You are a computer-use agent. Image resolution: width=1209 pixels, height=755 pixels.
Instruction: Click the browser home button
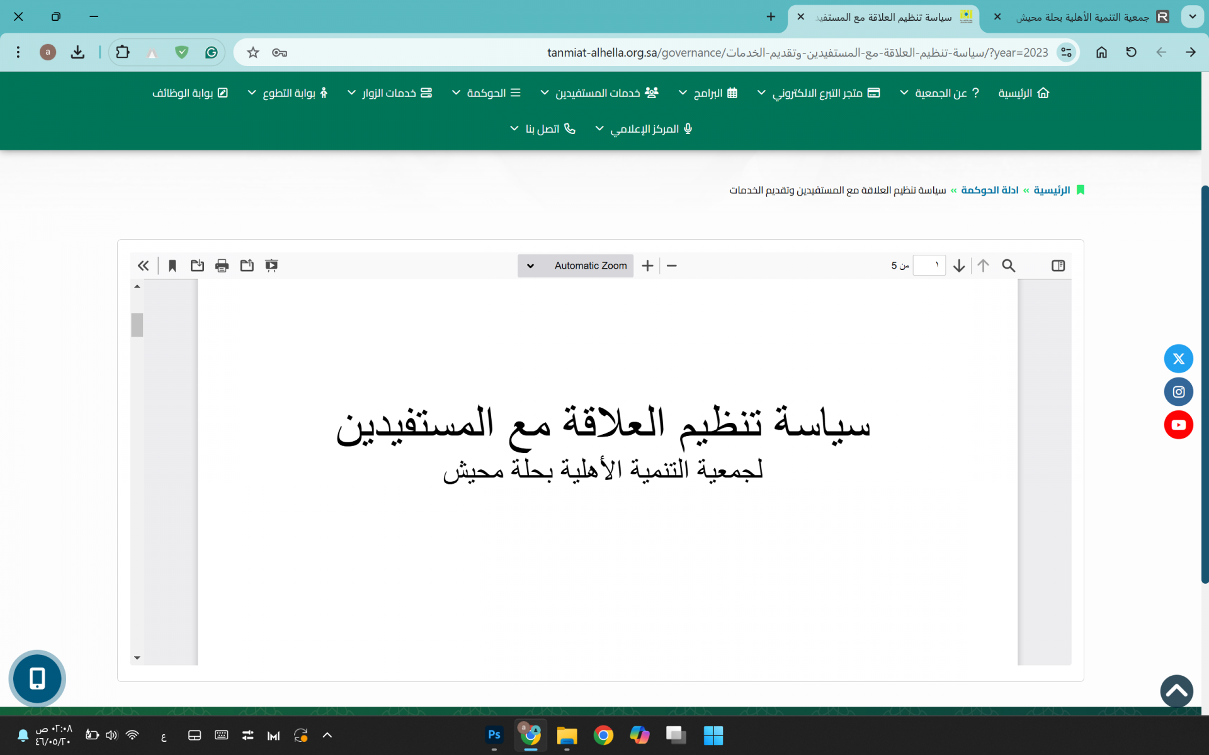(x=1101, y=52)
